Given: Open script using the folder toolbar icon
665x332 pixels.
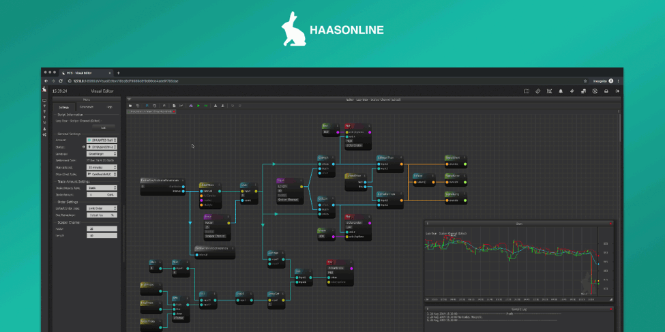Looking at the screenshot, I should tap(130, 106).
